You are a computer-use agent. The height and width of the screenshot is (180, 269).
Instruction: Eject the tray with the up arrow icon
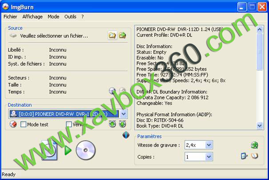pyautogui.click(x=112, y=124)
